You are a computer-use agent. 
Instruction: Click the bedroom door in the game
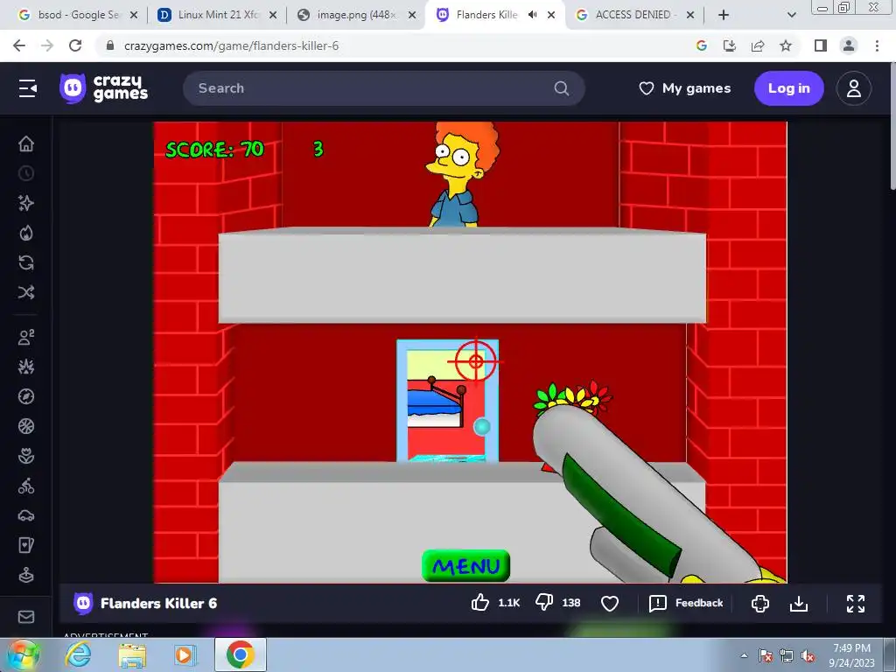click(448, 401)
